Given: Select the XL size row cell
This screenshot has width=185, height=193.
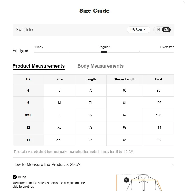Looking at the screenshot, I should pyautogui.click(x=59, y=128).
